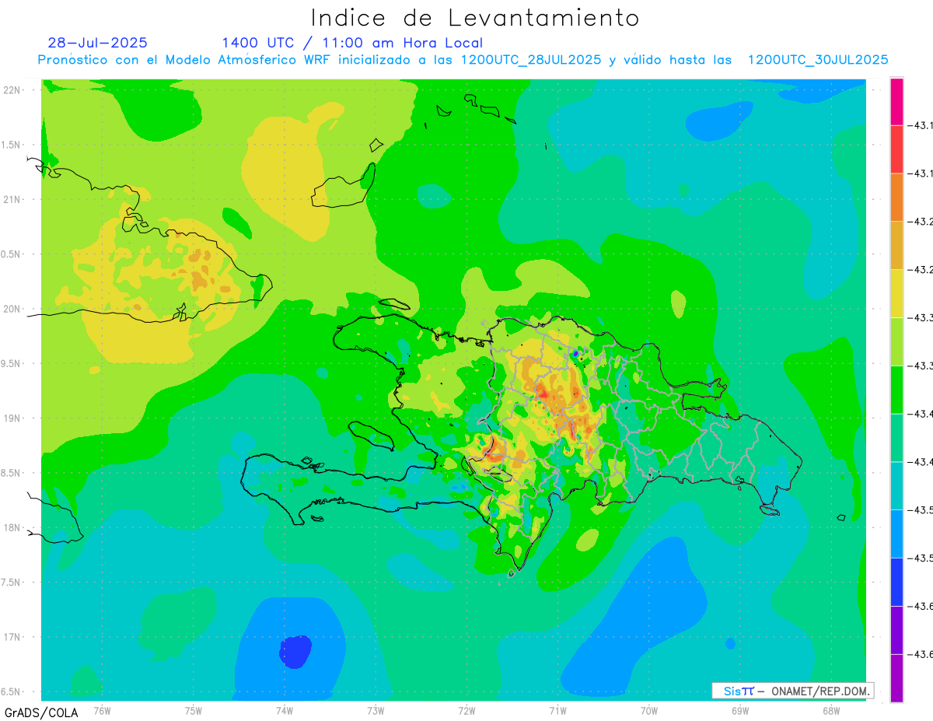Select the '73W' longitude label
The height and width of the screenshot is (721, 933).
pos(376,709)
